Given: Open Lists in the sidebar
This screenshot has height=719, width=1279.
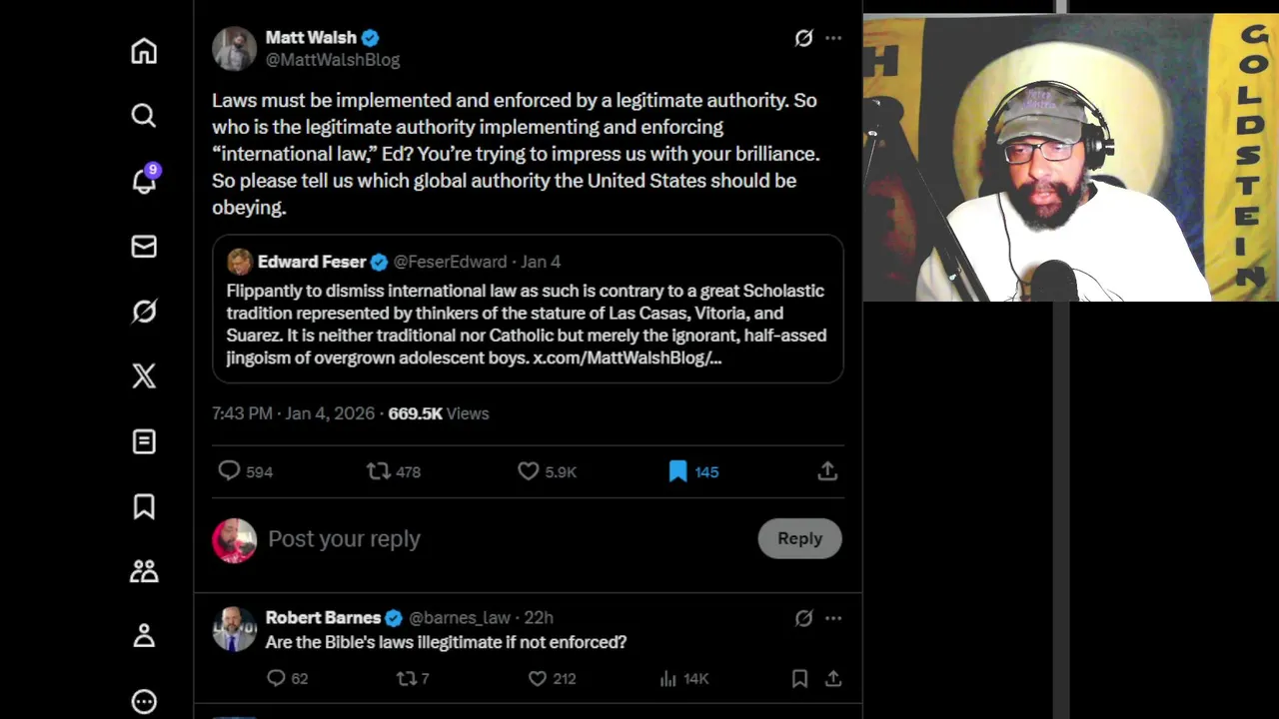Looking at the screenshot, I should point(144,441).
